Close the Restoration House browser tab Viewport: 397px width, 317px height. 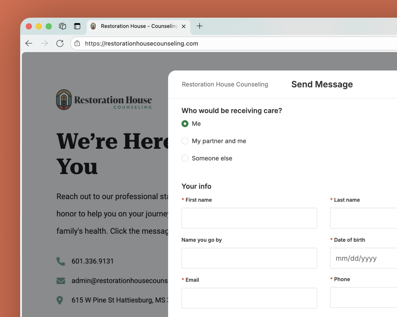point(184,27)
